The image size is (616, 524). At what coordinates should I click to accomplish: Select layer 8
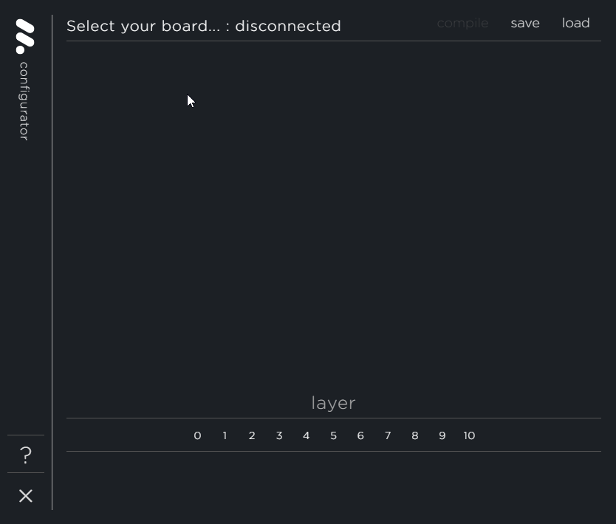pyautogui.click(x=415, y=435)
